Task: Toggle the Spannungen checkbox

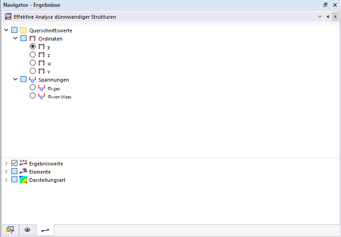Action: (x=23, y=79)
